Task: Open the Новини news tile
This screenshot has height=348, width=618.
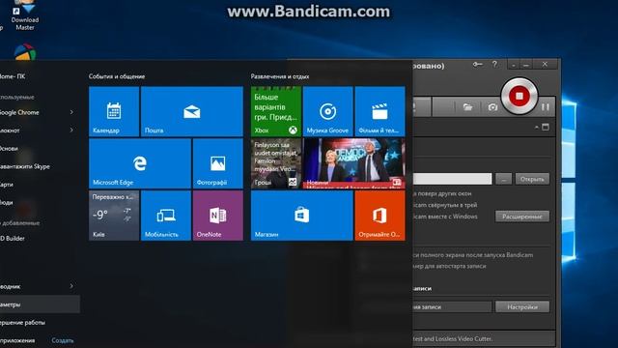Action: (354, 163)
